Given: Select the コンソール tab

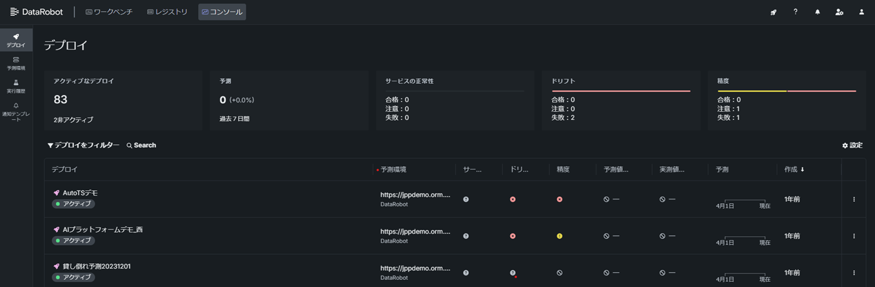Looking at the screenshot, I should (x=222, y=12).
